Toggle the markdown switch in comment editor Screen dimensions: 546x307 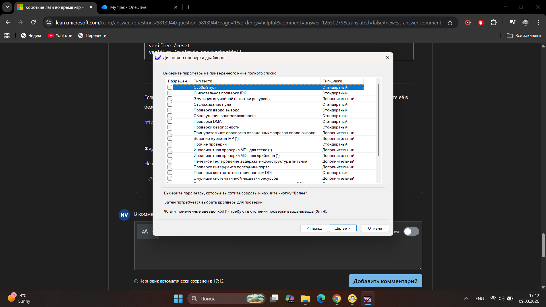coord(411,231)
